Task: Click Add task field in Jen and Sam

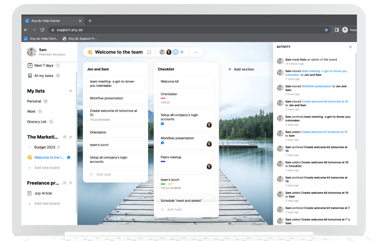Action: pos(115,175)
